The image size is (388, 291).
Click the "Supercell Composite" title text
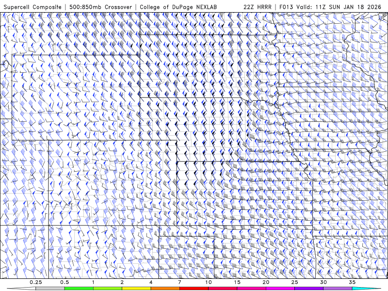click(32, 7)
